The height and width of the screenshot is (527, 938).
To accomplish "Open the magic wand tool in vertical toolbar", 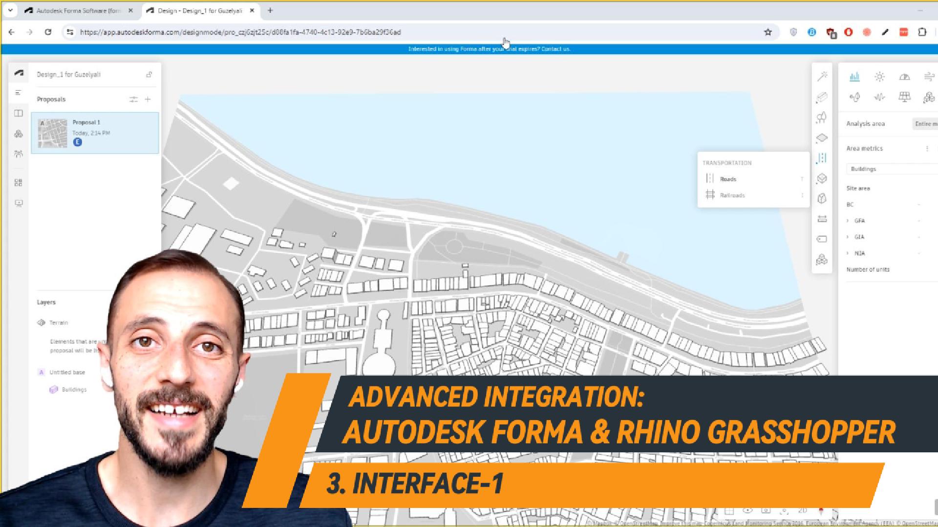I will click(x=822, y=76).
